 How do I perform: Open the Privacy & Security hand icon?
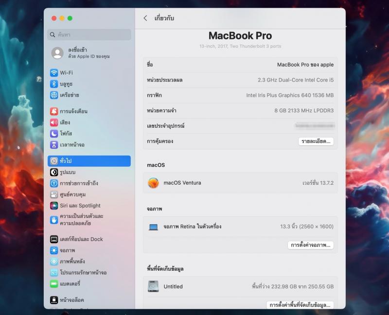(x=54, y=220)
